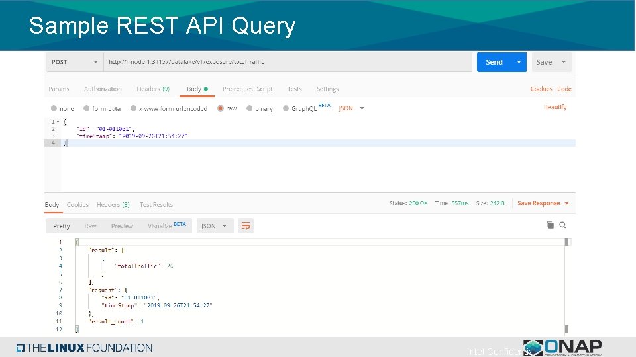Click the Save button
Image resolution: width=636 pixels, height=357 pixels.
pos(544,62)
